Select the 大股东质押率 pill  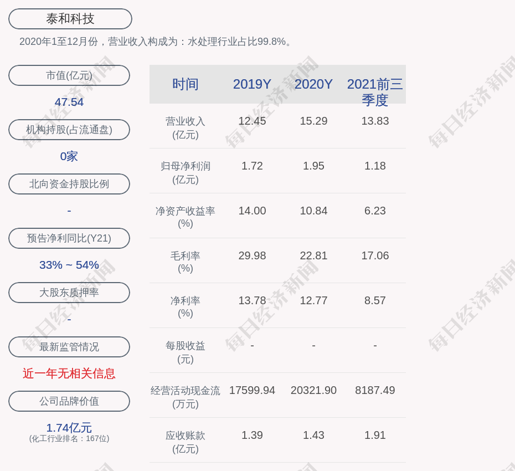[x=69, y=293]
